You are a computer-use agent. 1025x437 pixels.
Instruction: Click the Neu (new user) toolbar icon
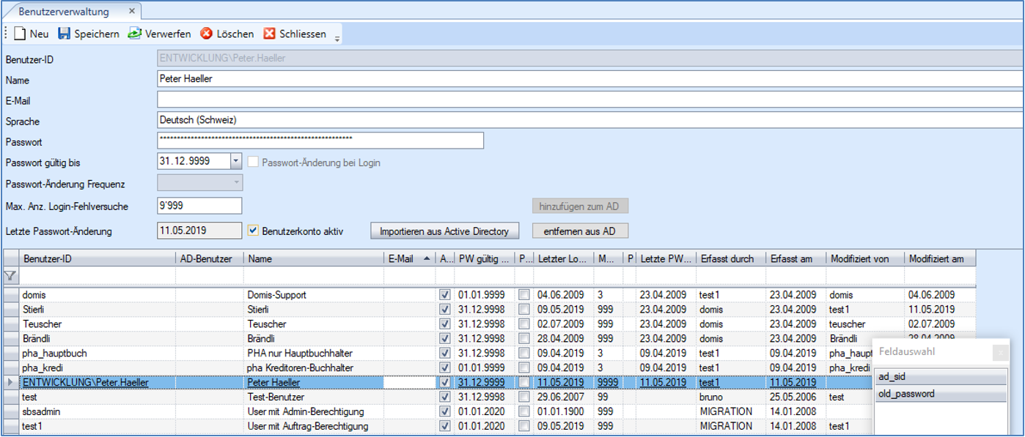(x=21, y=34)
